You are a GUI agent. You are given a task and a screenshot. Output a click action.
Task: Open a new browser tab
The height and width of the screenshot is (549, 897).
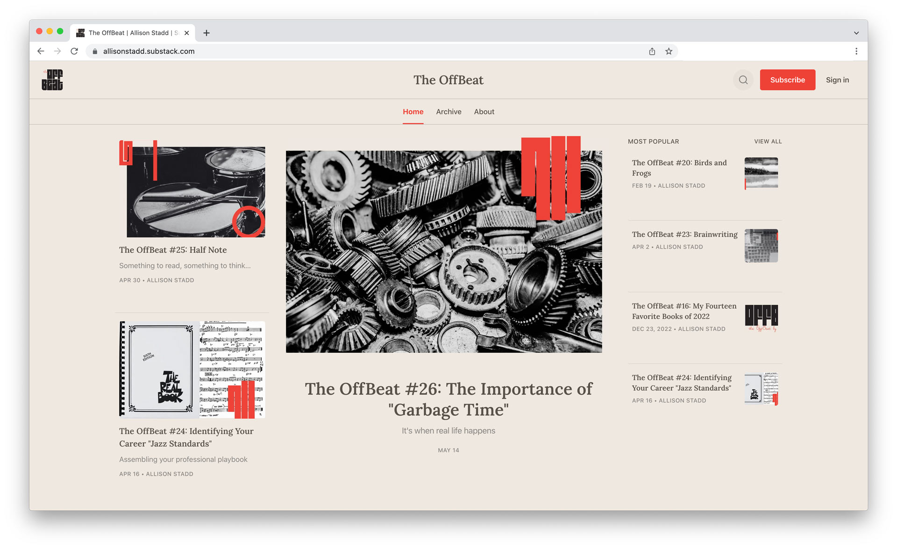coord(206,33)
